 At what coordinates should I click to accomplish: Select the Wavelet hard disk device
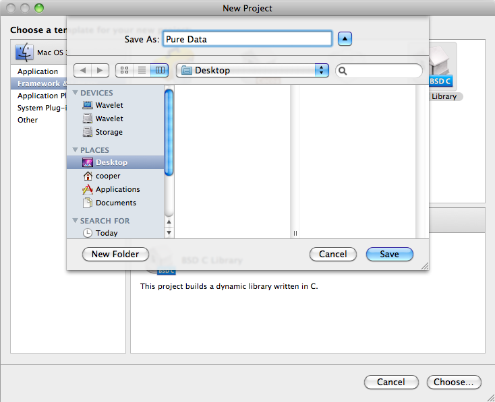click(115, 119)
